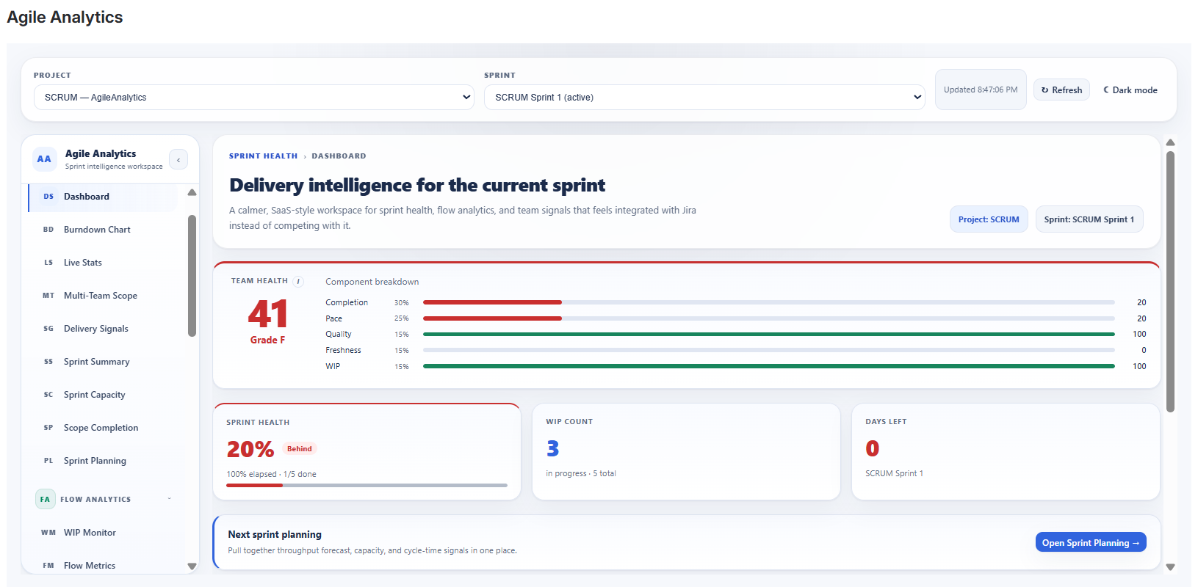Click the Pace progress bar
The width and height of the screenshot is (1198, 587).
[x=769, y=318]
